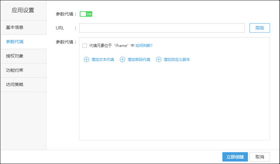The width and height of the screenshot is (280, 164).
Task: Focus the URL input field
Action: (162, 28)
